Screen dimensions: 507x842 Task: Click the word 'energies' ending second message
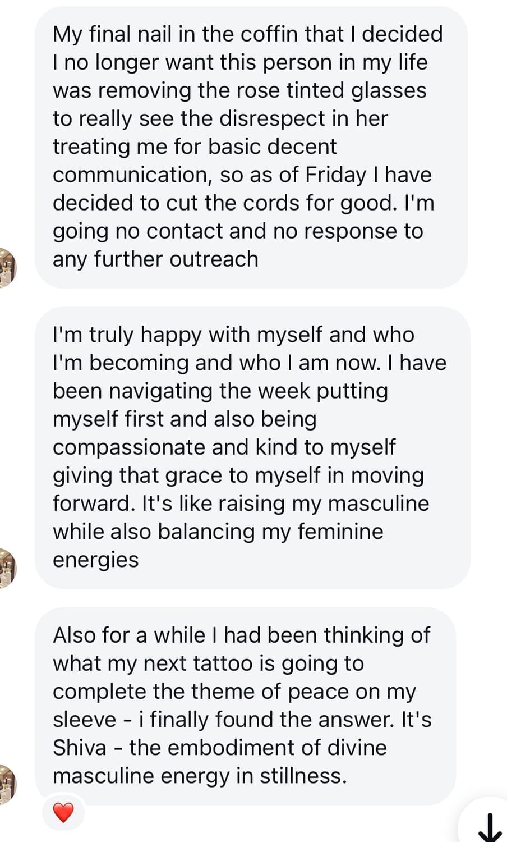pyautogui.click(x=95, y=560)
